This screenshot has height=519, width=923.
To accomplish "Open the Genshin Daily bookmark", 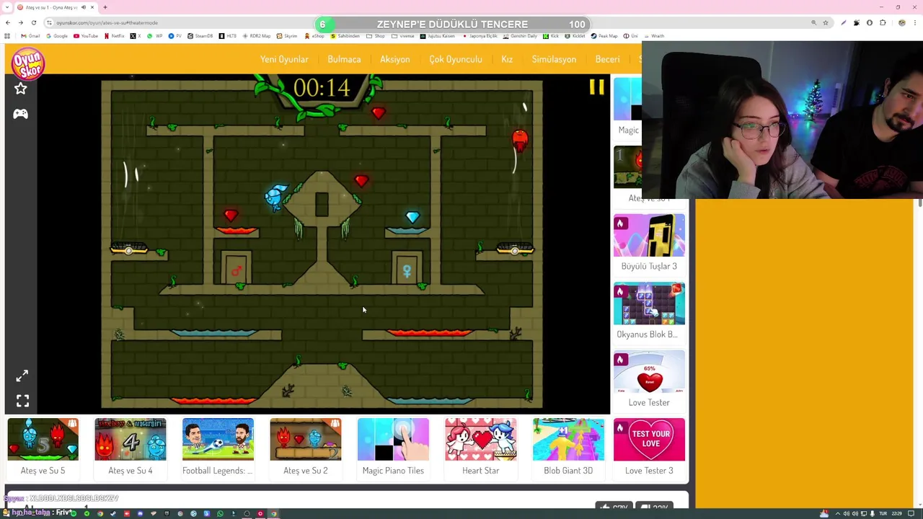I will [521, 36].
